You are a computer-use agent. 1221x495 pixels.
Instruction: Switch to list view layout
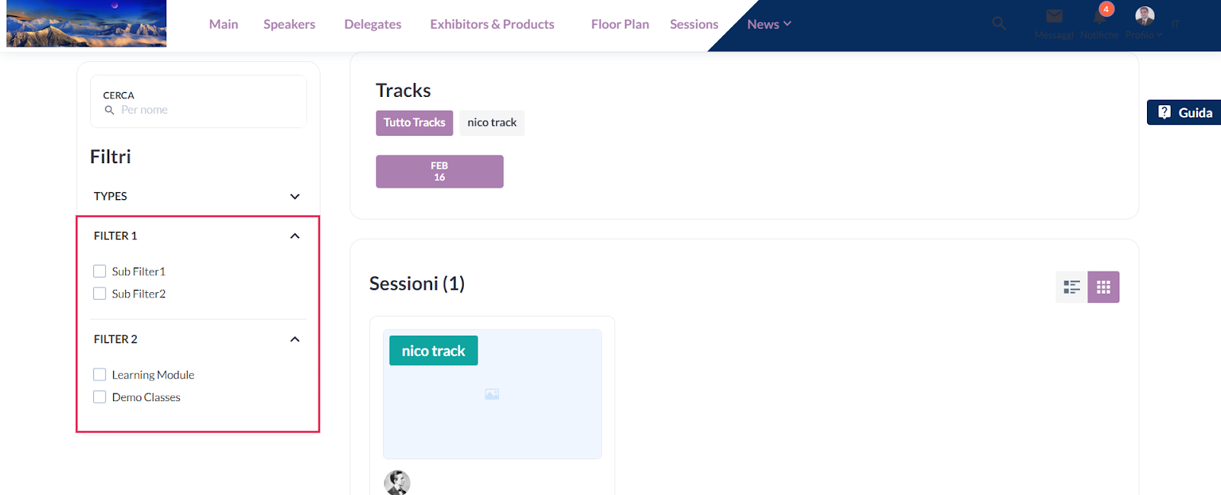point(1071,287)
